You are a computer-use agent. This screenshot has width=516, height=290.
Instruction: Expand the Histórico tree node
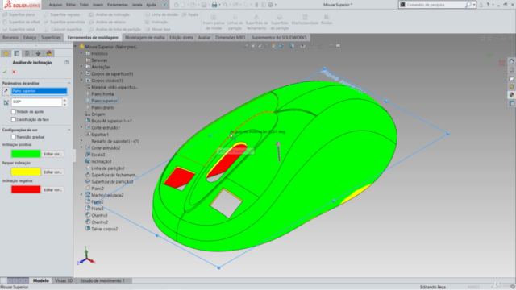tap(81, 53)
